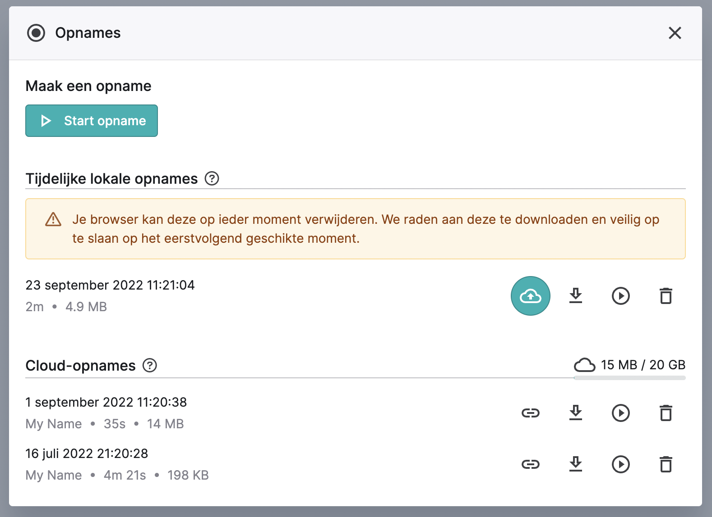Viewport: 712px width, 517px height.
Task: Click the My Name • 4m 21s • 198 KB details
Action: [x=117, y=475]
